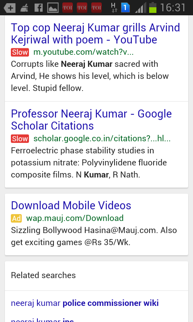This screenshot has width=193, height=322.
Task: Tap the red Slow badge beside YouTube URL
Action: click(x=20, y=52)
